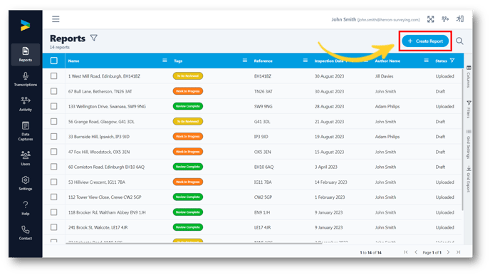The width and height of the screenshot is (490, 275).
Task: Open the Reports filter funnel beside the title
Action: [x=94, y=38]
